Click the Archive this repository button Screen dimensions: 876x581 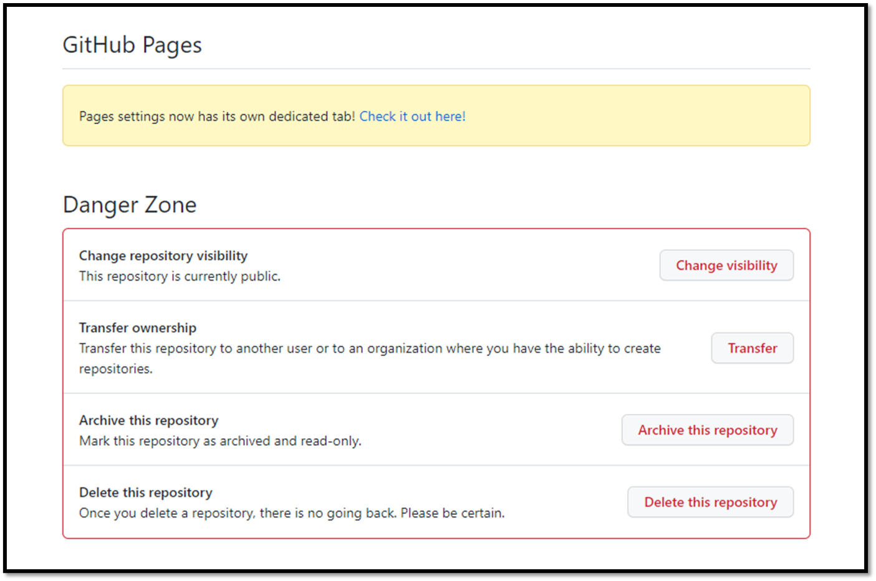[707, 430]
